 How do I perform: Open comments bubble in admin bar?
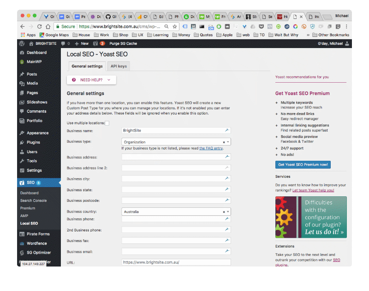tap(65, 43)
